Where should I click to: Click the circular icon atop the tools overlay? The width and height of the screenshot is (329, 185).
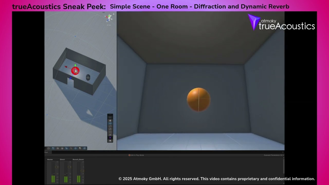[x=110, y=117]
